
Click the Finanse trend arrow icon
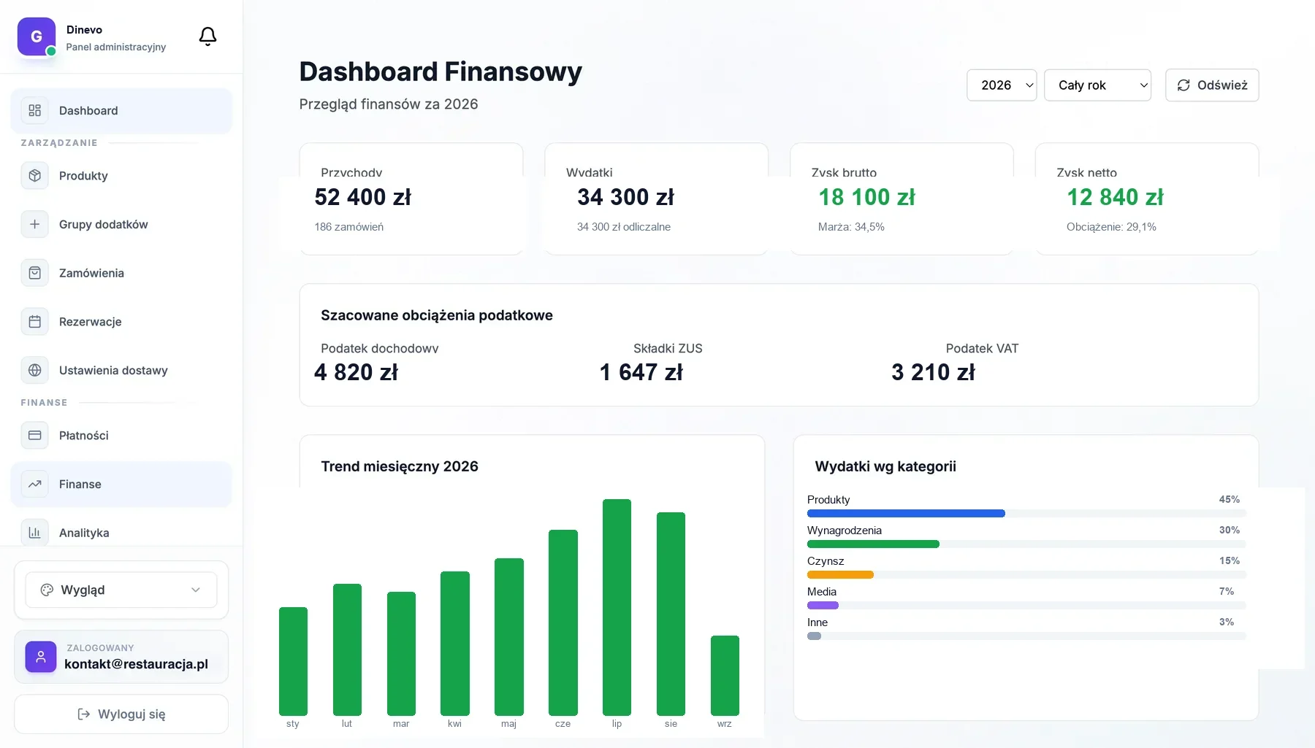pyautogui.click(x=34, y=484)
